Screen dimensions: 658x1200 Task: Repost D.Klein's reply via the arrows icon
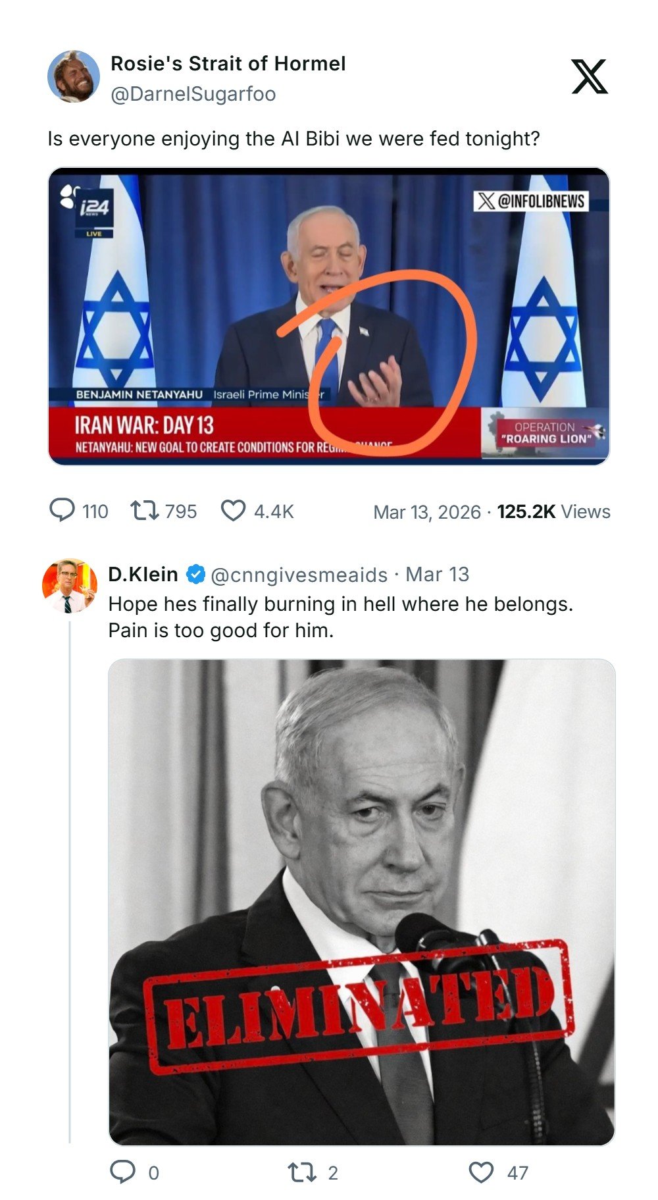point(302,1172)
